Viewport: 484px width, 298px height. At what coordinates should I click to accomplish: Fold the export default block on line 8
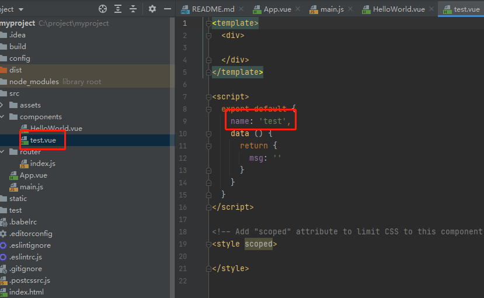[x=208, y=109]
